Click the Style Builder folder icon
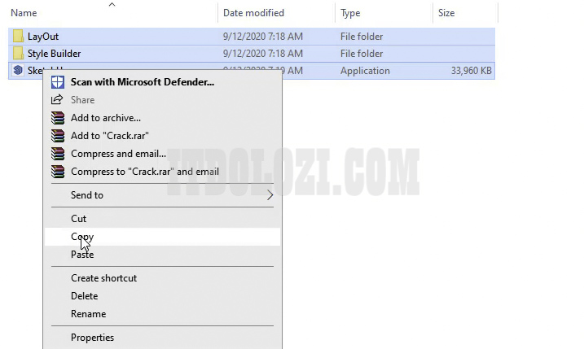The image size is (584, 349). pos(18,54)
